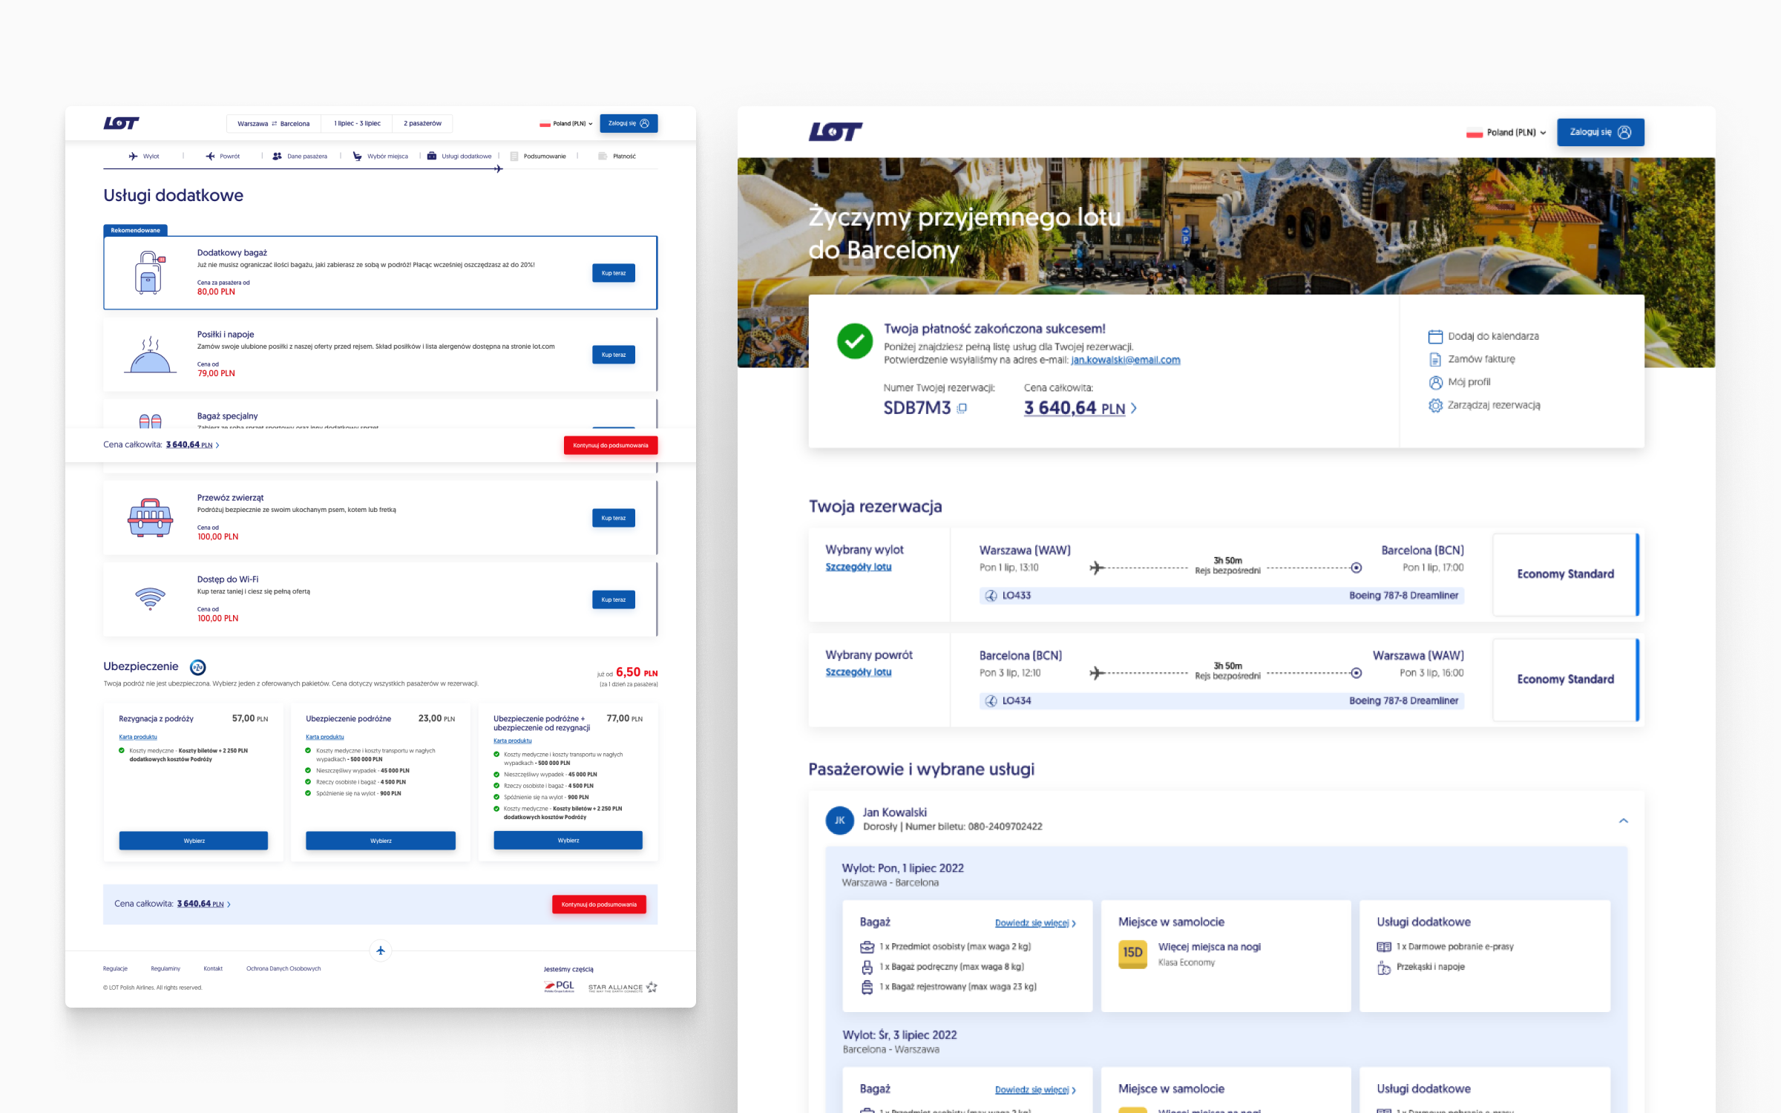This screenshot has height=1113, width=1781.
Task: Click the document icon beside Zamów fakturę
Action: tap(1435, 360)
